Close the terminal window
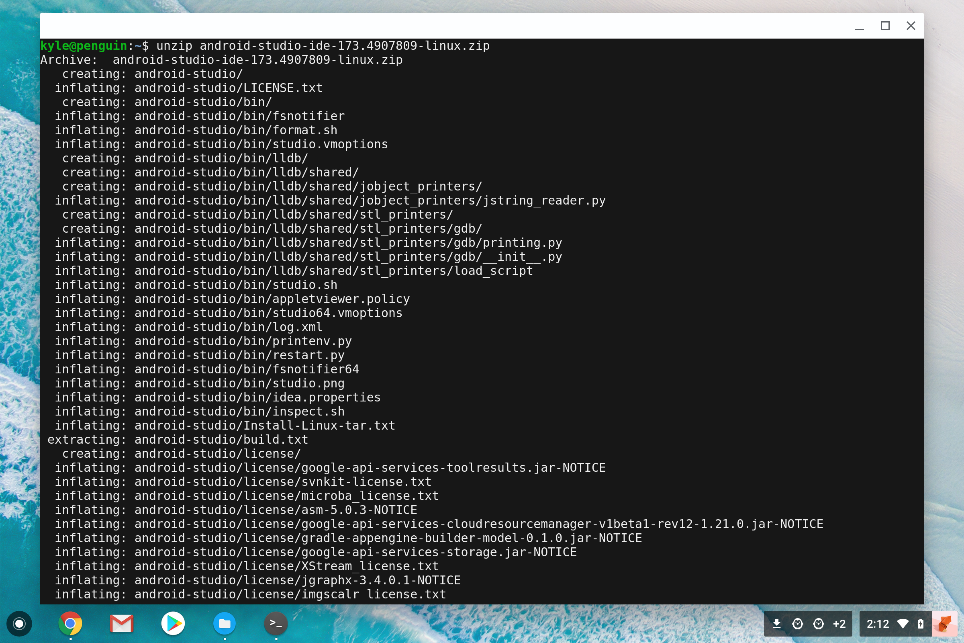Image resolution: width=964 pixels, height=643 pixels. [911, 26]
